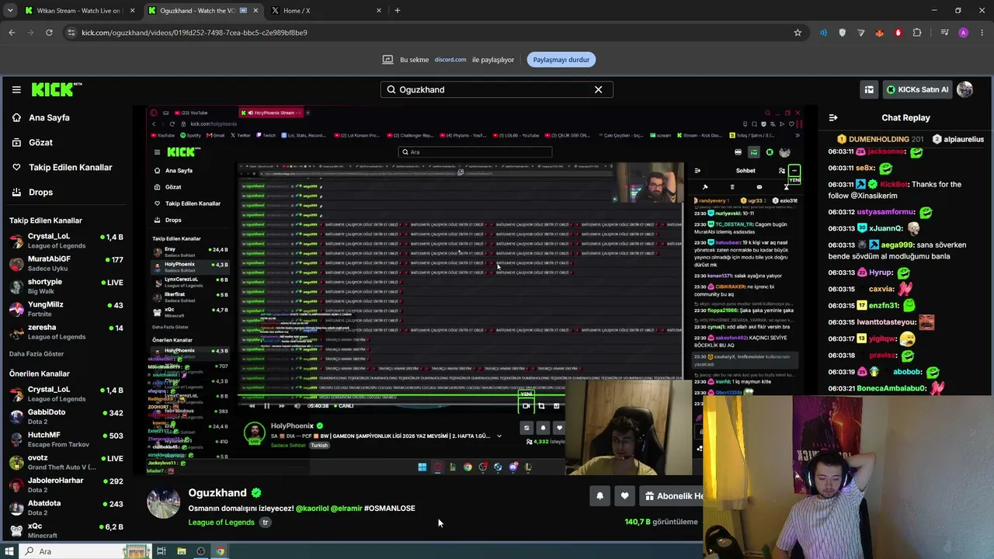This screenshot has width=994, height=559.
Task: Open the MuratAbiGF channel
Action: point(66,263)
